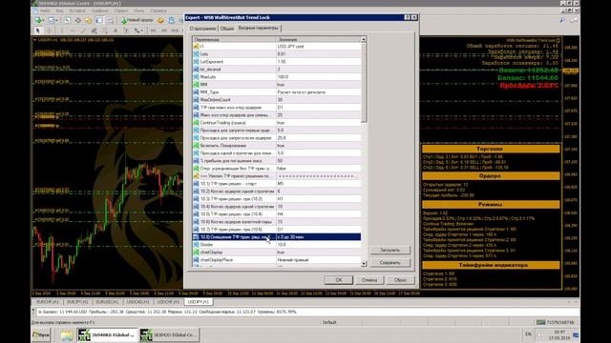
Task: Click the Переменная column header
Action: tap(234, 39)
